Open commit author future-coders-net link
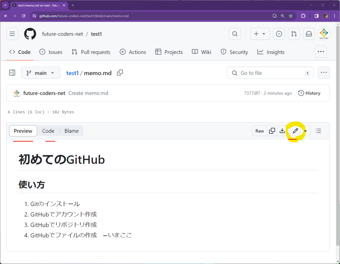The height and width of the screenshot is (264, 340). (x=44, y=93)
